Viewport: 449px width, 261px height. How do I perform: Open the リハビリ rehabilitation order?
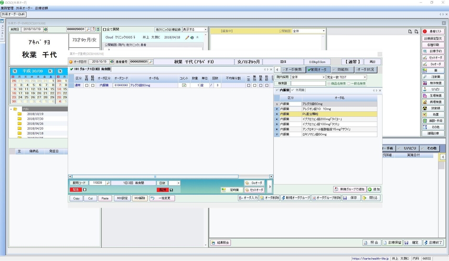(433, 89)
